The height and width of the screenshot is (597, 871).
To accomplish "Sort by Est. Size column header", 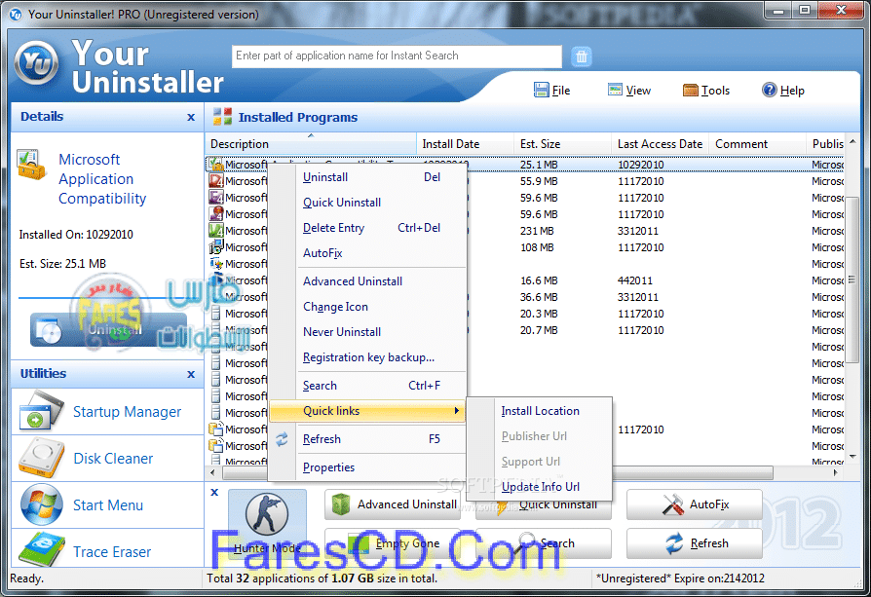I will point(562,144).
